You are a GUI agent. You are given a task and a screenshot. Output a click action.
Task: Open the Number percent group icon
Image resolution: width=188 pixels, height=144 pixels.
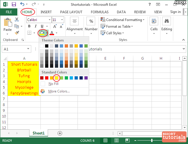(91, 21)
